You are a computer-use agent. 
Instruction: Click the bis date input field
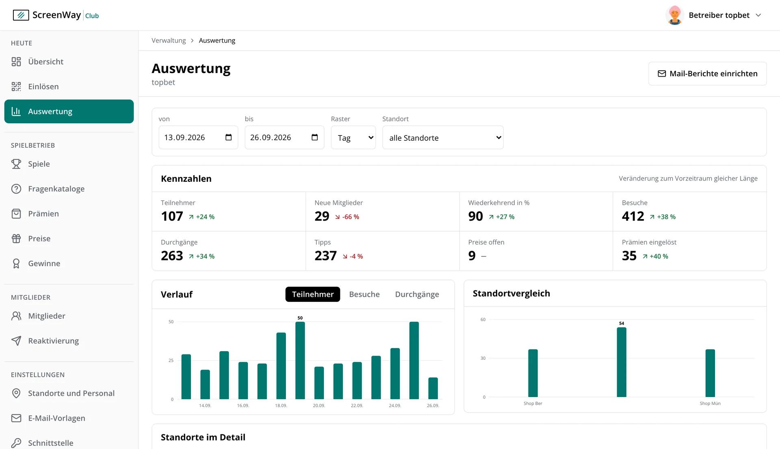pos(284,137)
